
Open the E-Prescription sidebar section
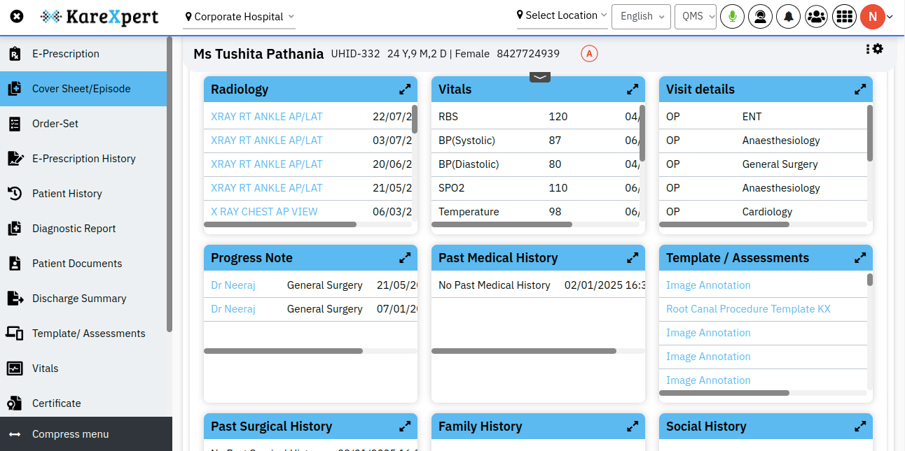coord(64,54)
